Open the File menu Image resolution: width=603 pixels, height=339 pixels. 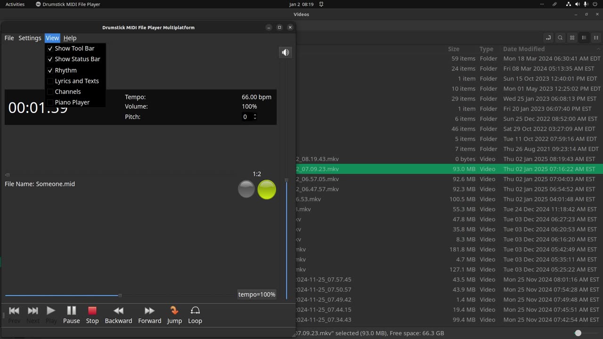9,38
